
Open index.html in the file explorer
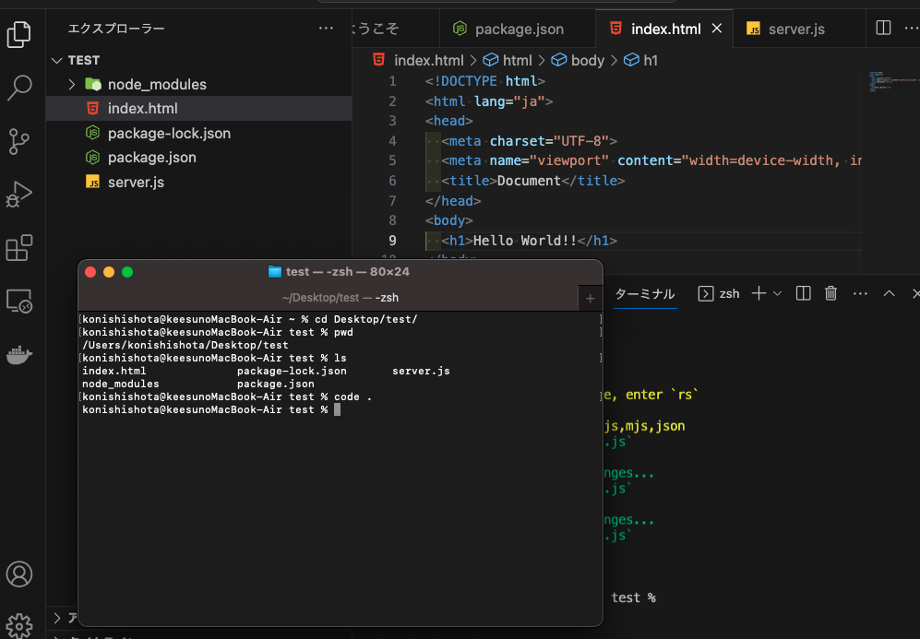click(x=199, y=109)
